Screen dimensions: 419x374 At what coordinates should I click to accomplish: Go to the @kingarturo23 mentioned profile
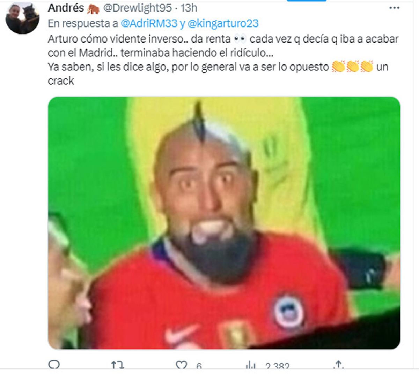pos(223,23)
